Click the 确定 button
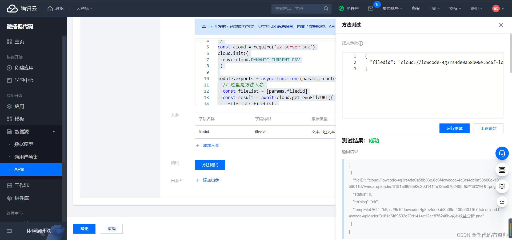Viewport: 512px width, 240px height. 84,229
